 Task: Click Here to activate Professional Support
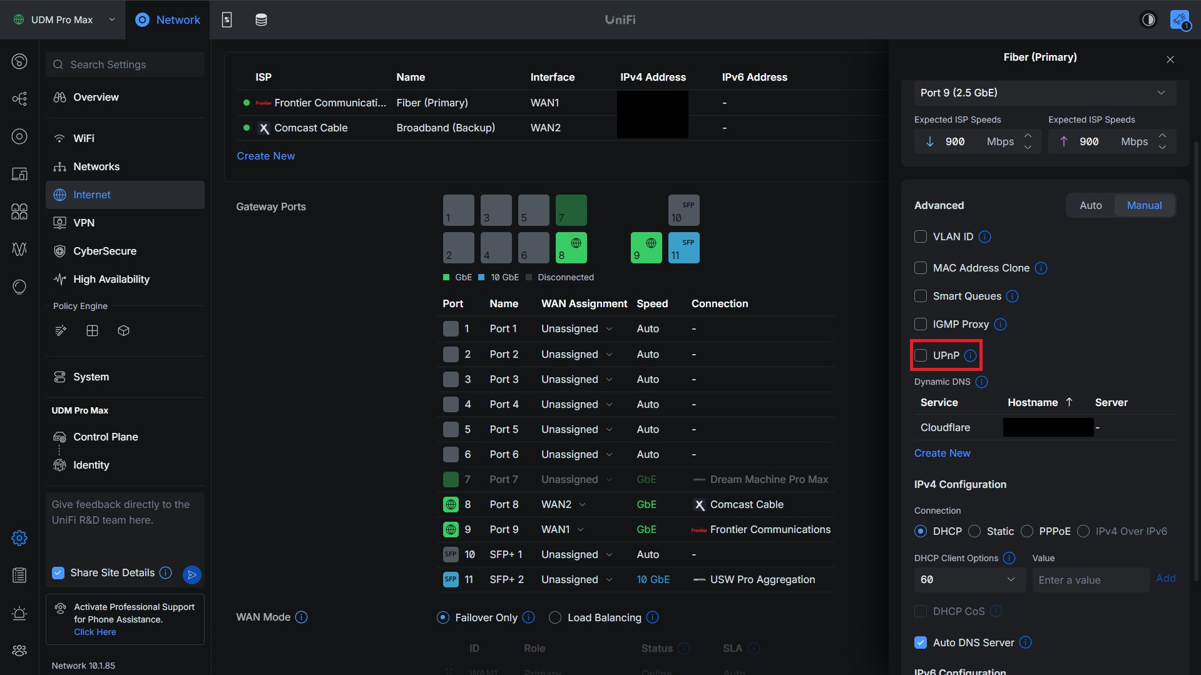pyautogui.click(x=95, y=632)
